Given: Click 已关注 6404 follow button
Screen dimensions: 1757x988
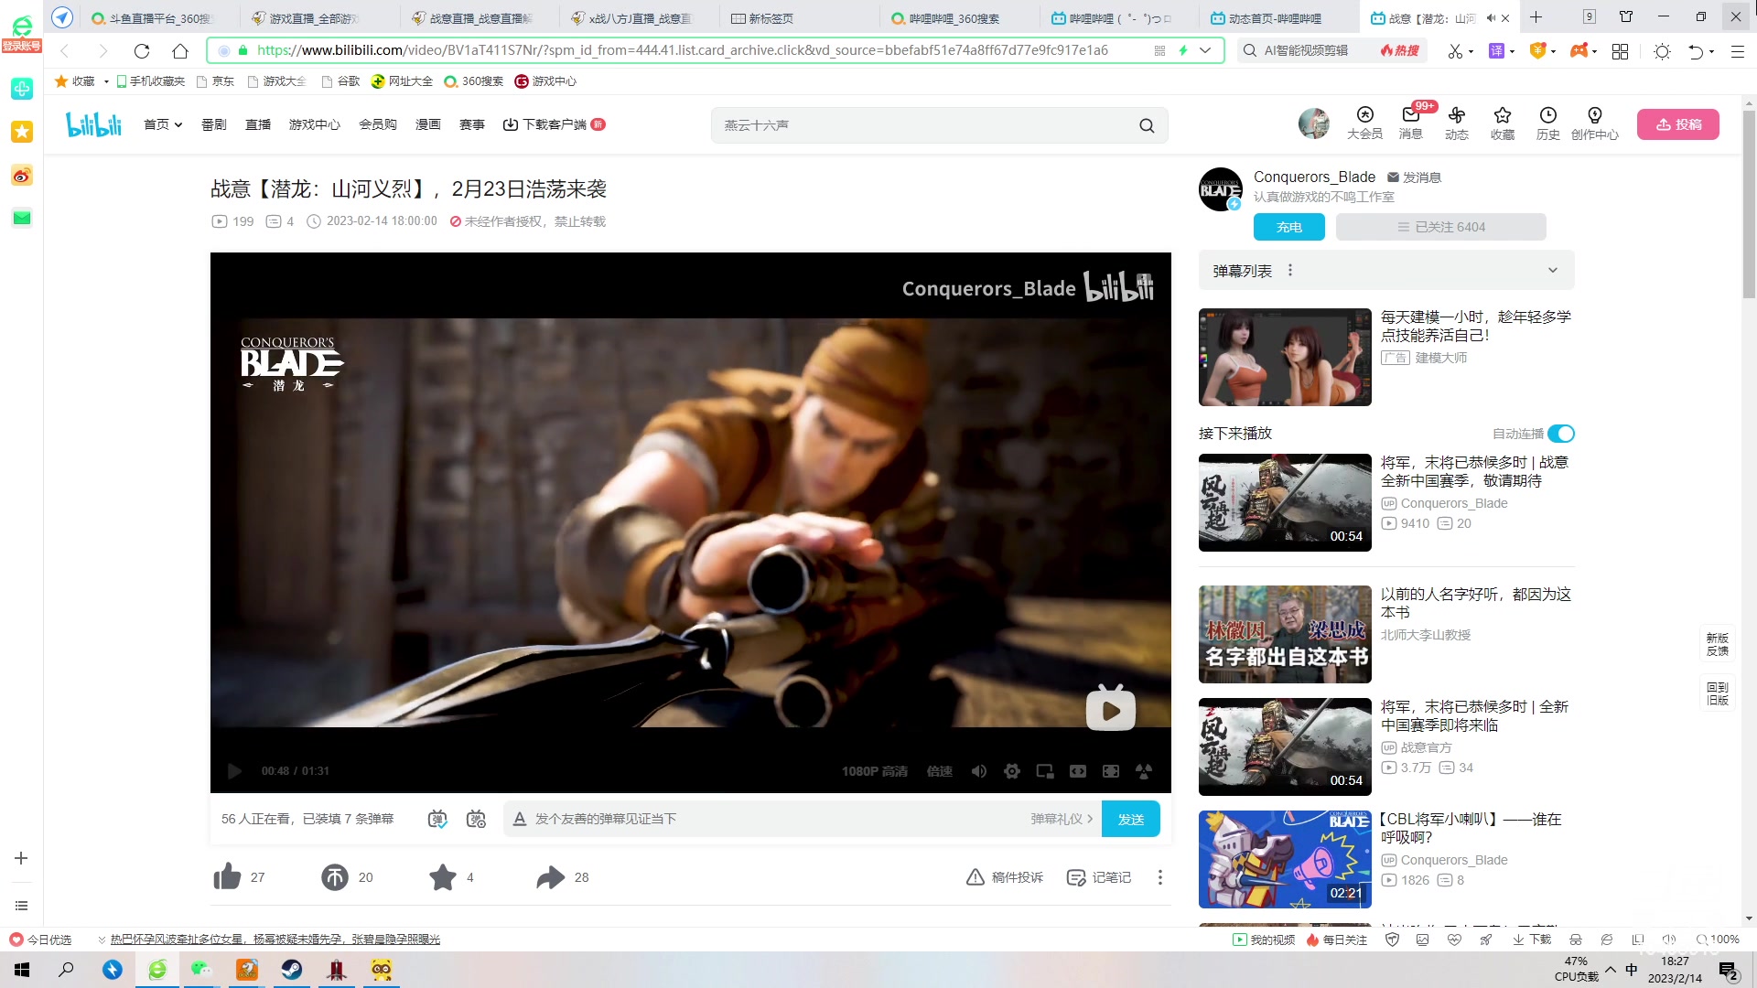Looking at the screenshot, I should [x=1441, y=227].
